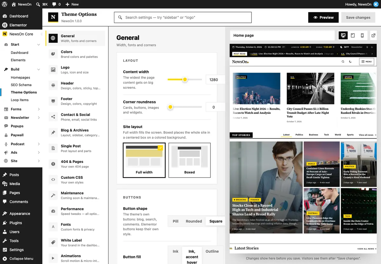Select the Business tab in preview
This screenshot has height=264, width=381.
pos(313,135)
